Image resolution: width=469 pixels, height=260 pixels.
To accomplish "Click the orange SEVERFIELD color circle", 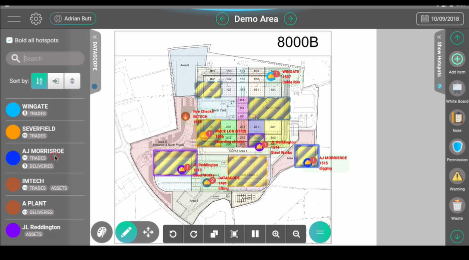I will (13, 132).
